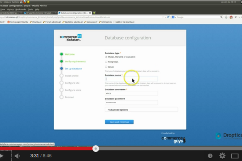Click the Configure store step label
242x161 pixels.
(x=73, y=90)
